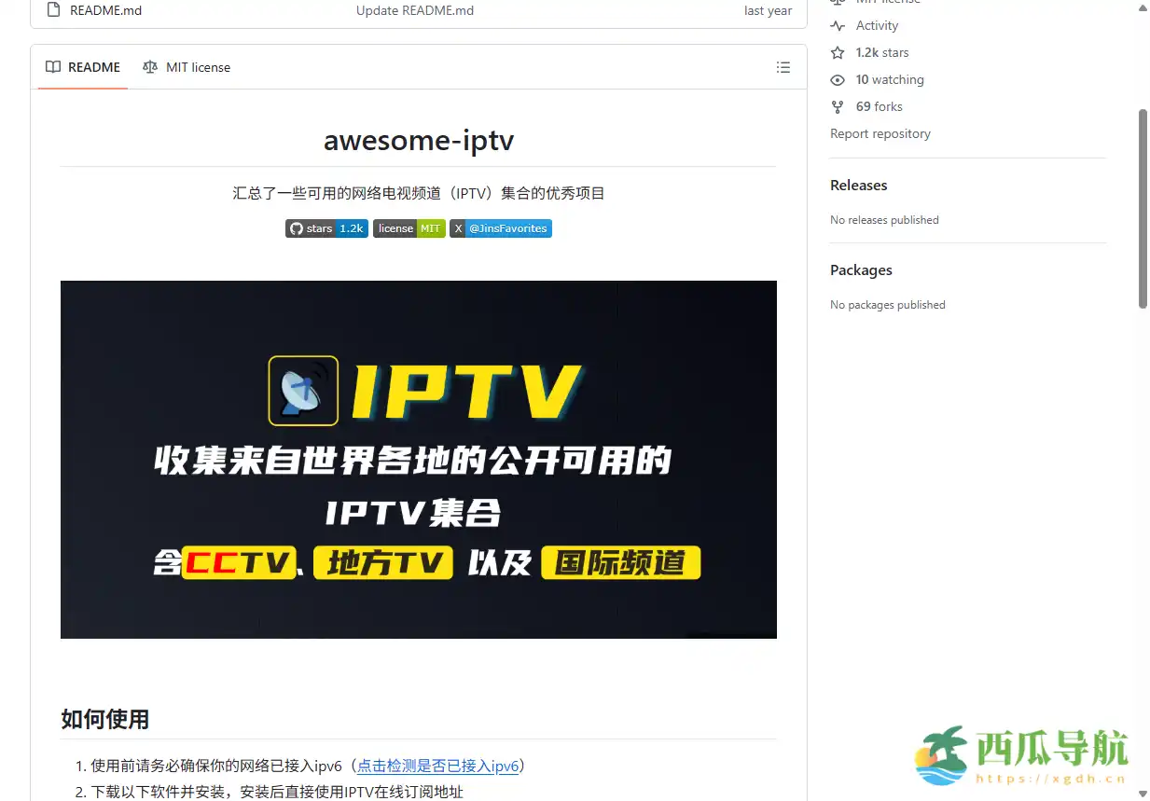
Task: Open the MIT license tab
Action: 198,66
